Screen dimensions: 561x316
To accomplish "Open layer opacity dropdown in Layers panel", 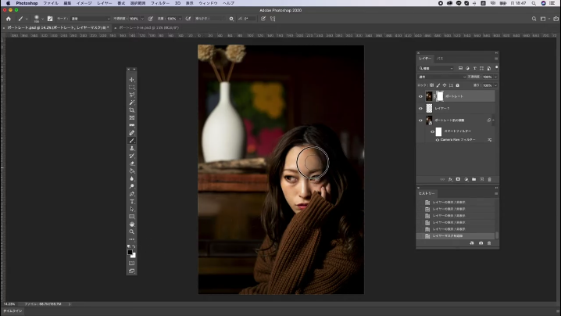I will (495, 77).
